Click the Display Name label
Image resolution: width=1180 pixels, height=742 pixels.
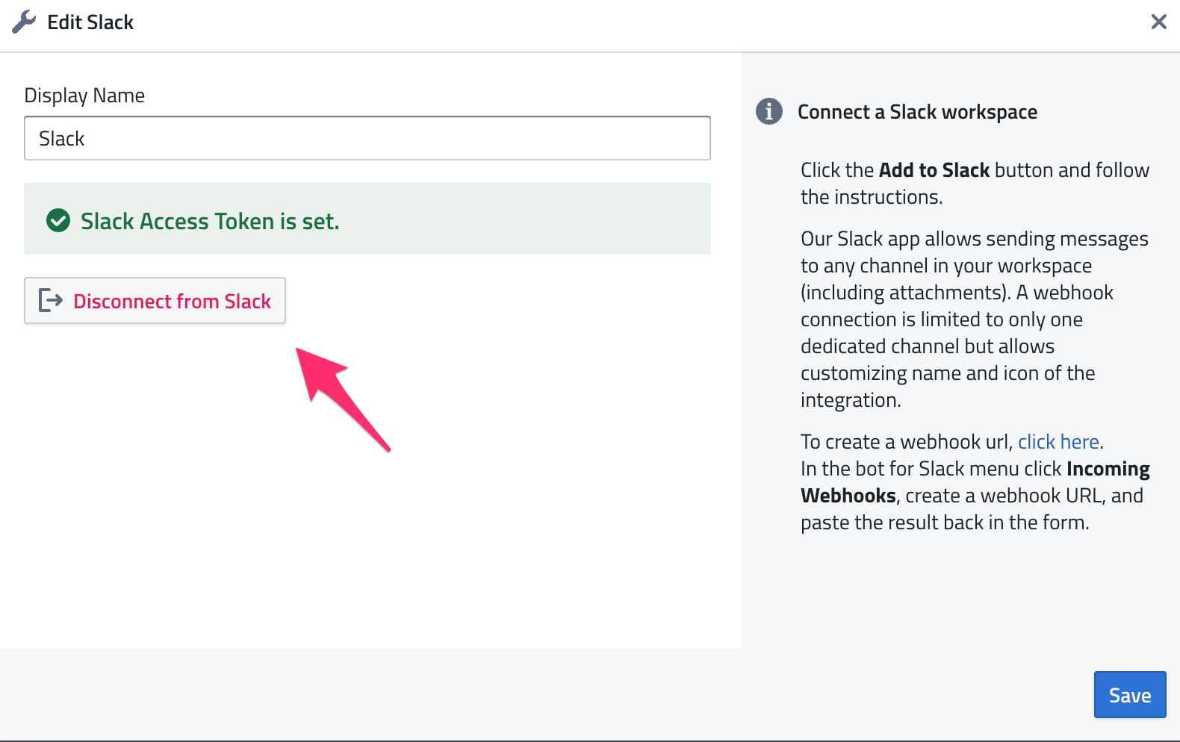(x=84, y=96)
